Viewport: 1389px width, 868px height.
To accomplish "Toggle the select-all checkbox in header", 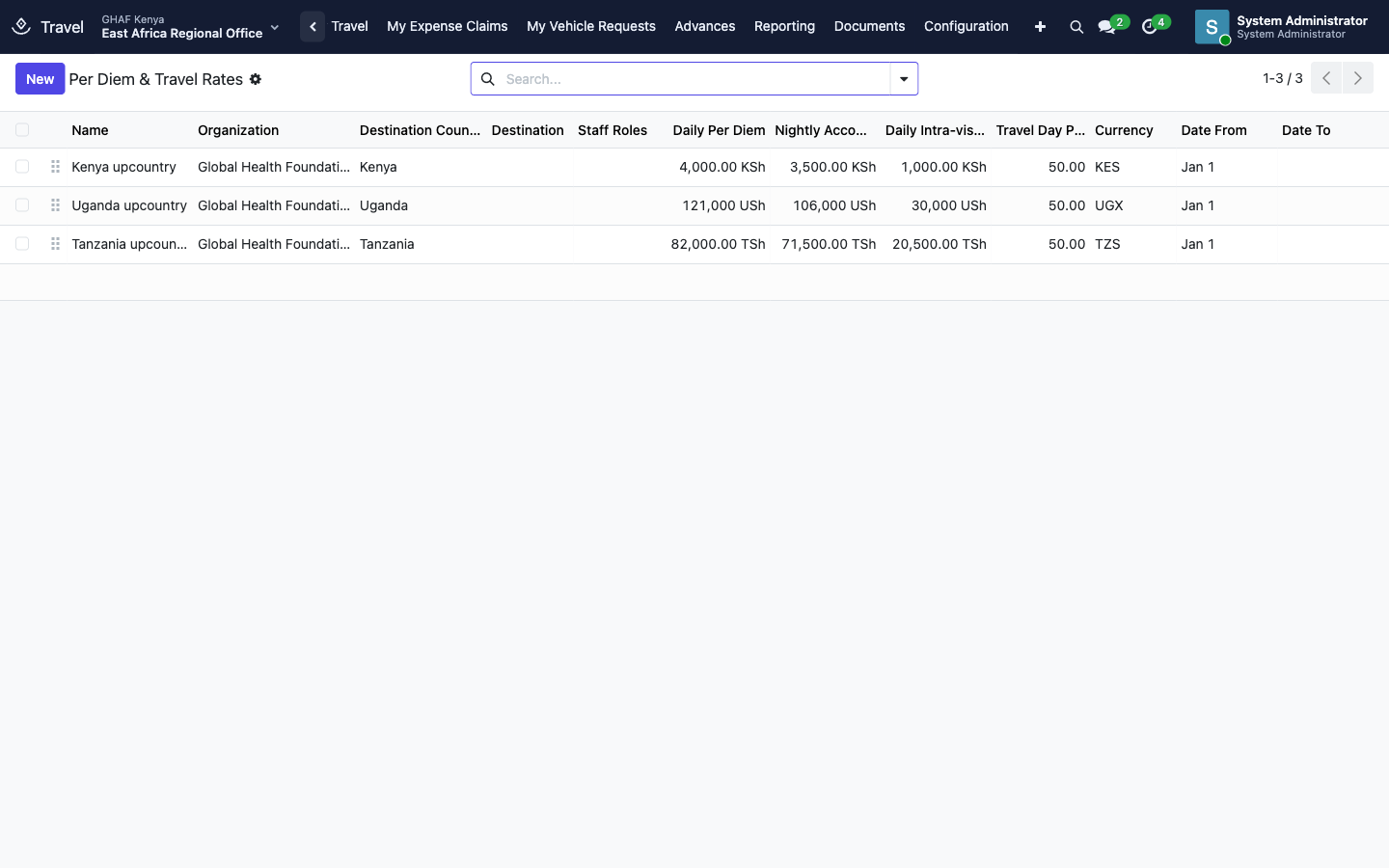I will 22,130.
